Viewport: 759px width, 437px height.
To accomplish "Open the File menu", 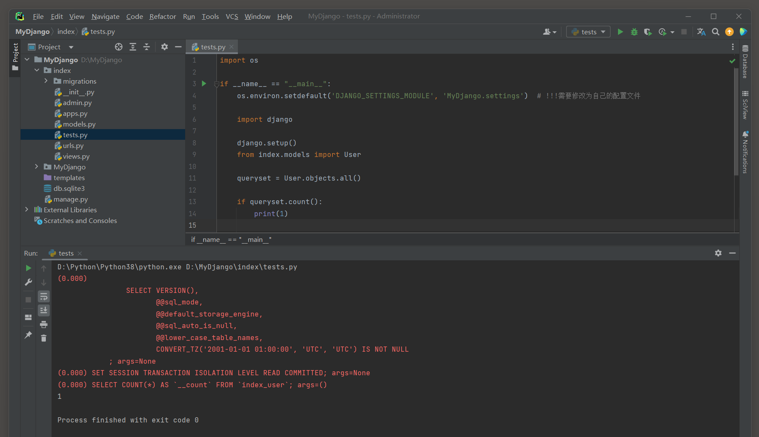I will 38,16.
